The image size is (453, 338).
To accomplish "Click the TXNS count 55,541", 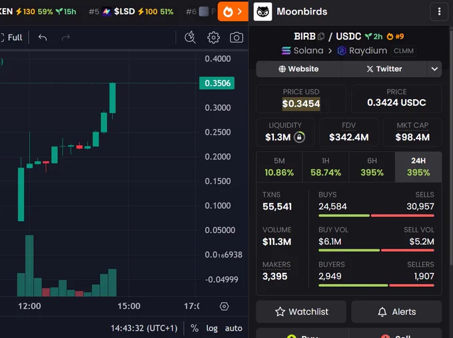I will (277, 207).
